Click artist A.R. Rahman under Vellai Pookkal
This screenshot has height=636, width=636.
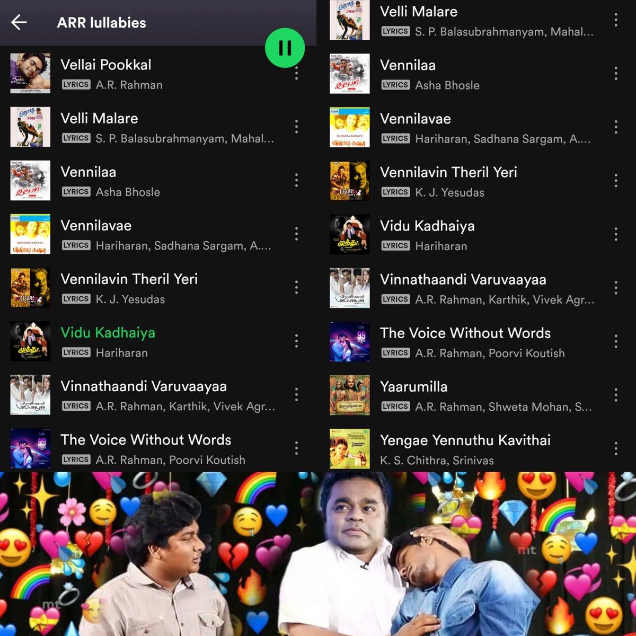coord(129,85)
